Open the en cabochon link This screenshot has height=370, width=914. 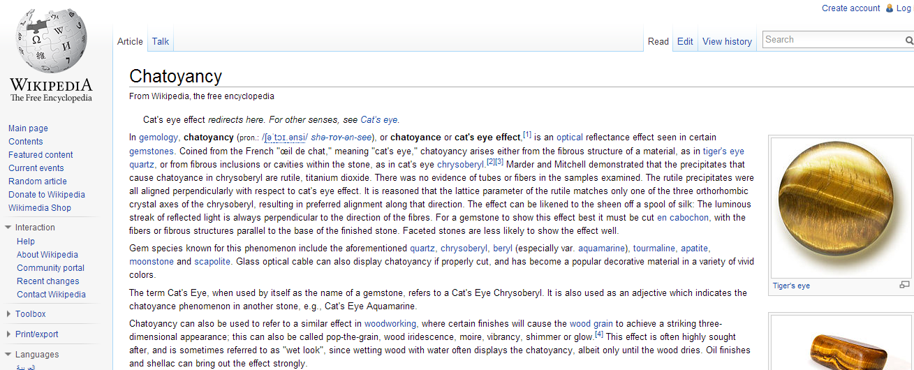pos(684,218)
